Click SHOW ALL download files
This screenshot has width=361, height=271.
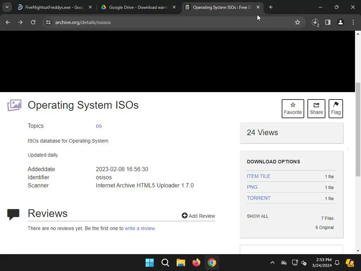[x=258, y=216]
